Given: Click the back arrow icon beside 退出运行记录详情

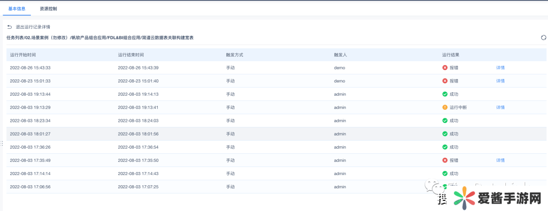Looking at the screenshot, I should point(9,27).
